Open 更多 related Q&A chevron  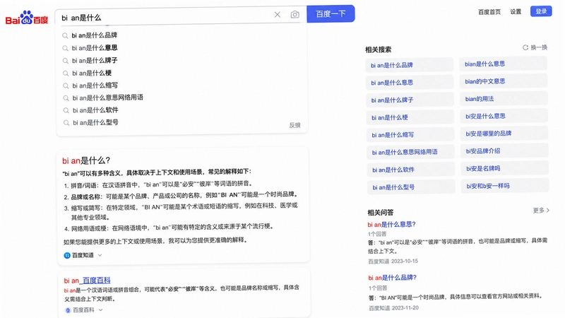click(x=548, y=210)
